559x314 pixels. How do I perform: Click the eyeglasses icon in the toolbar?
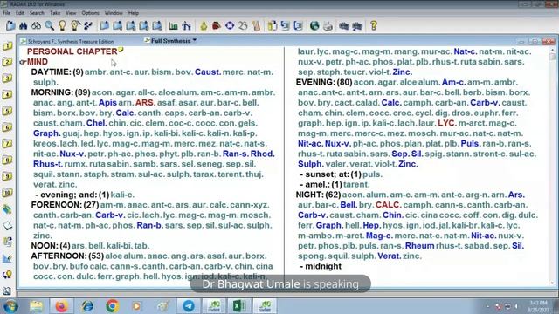[x=37, y=25]
